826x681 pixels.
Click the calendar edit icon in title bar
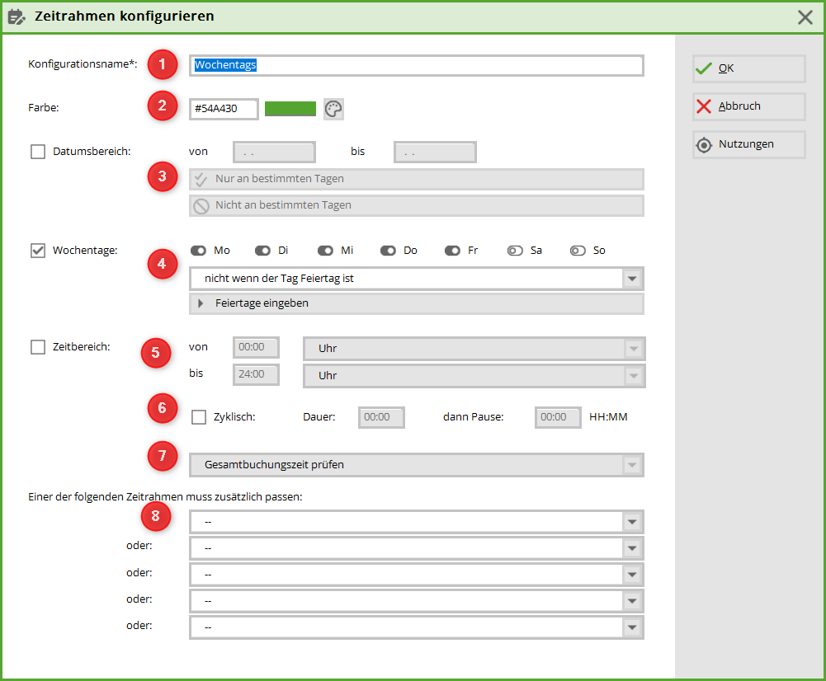(x=17, y=16)
